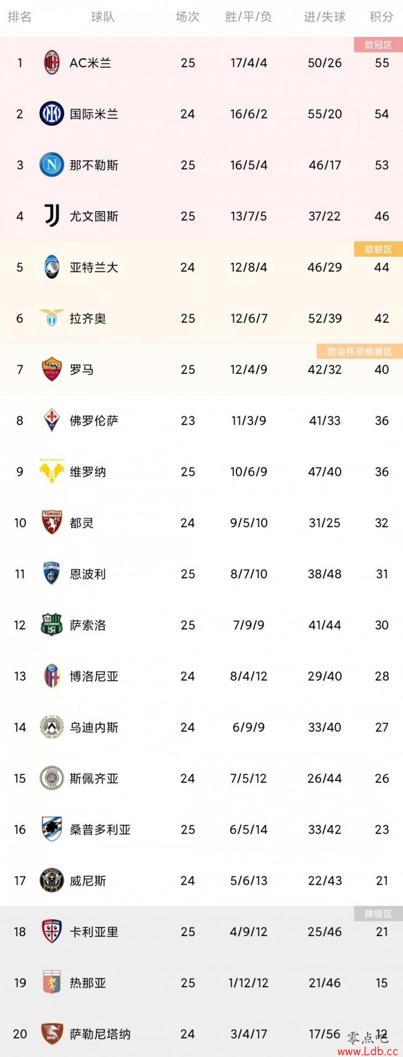This screenshot has height=1057, width=403.
Task: Click the 萨勒尼塔纳 team name
Action: click(100, 1033)
